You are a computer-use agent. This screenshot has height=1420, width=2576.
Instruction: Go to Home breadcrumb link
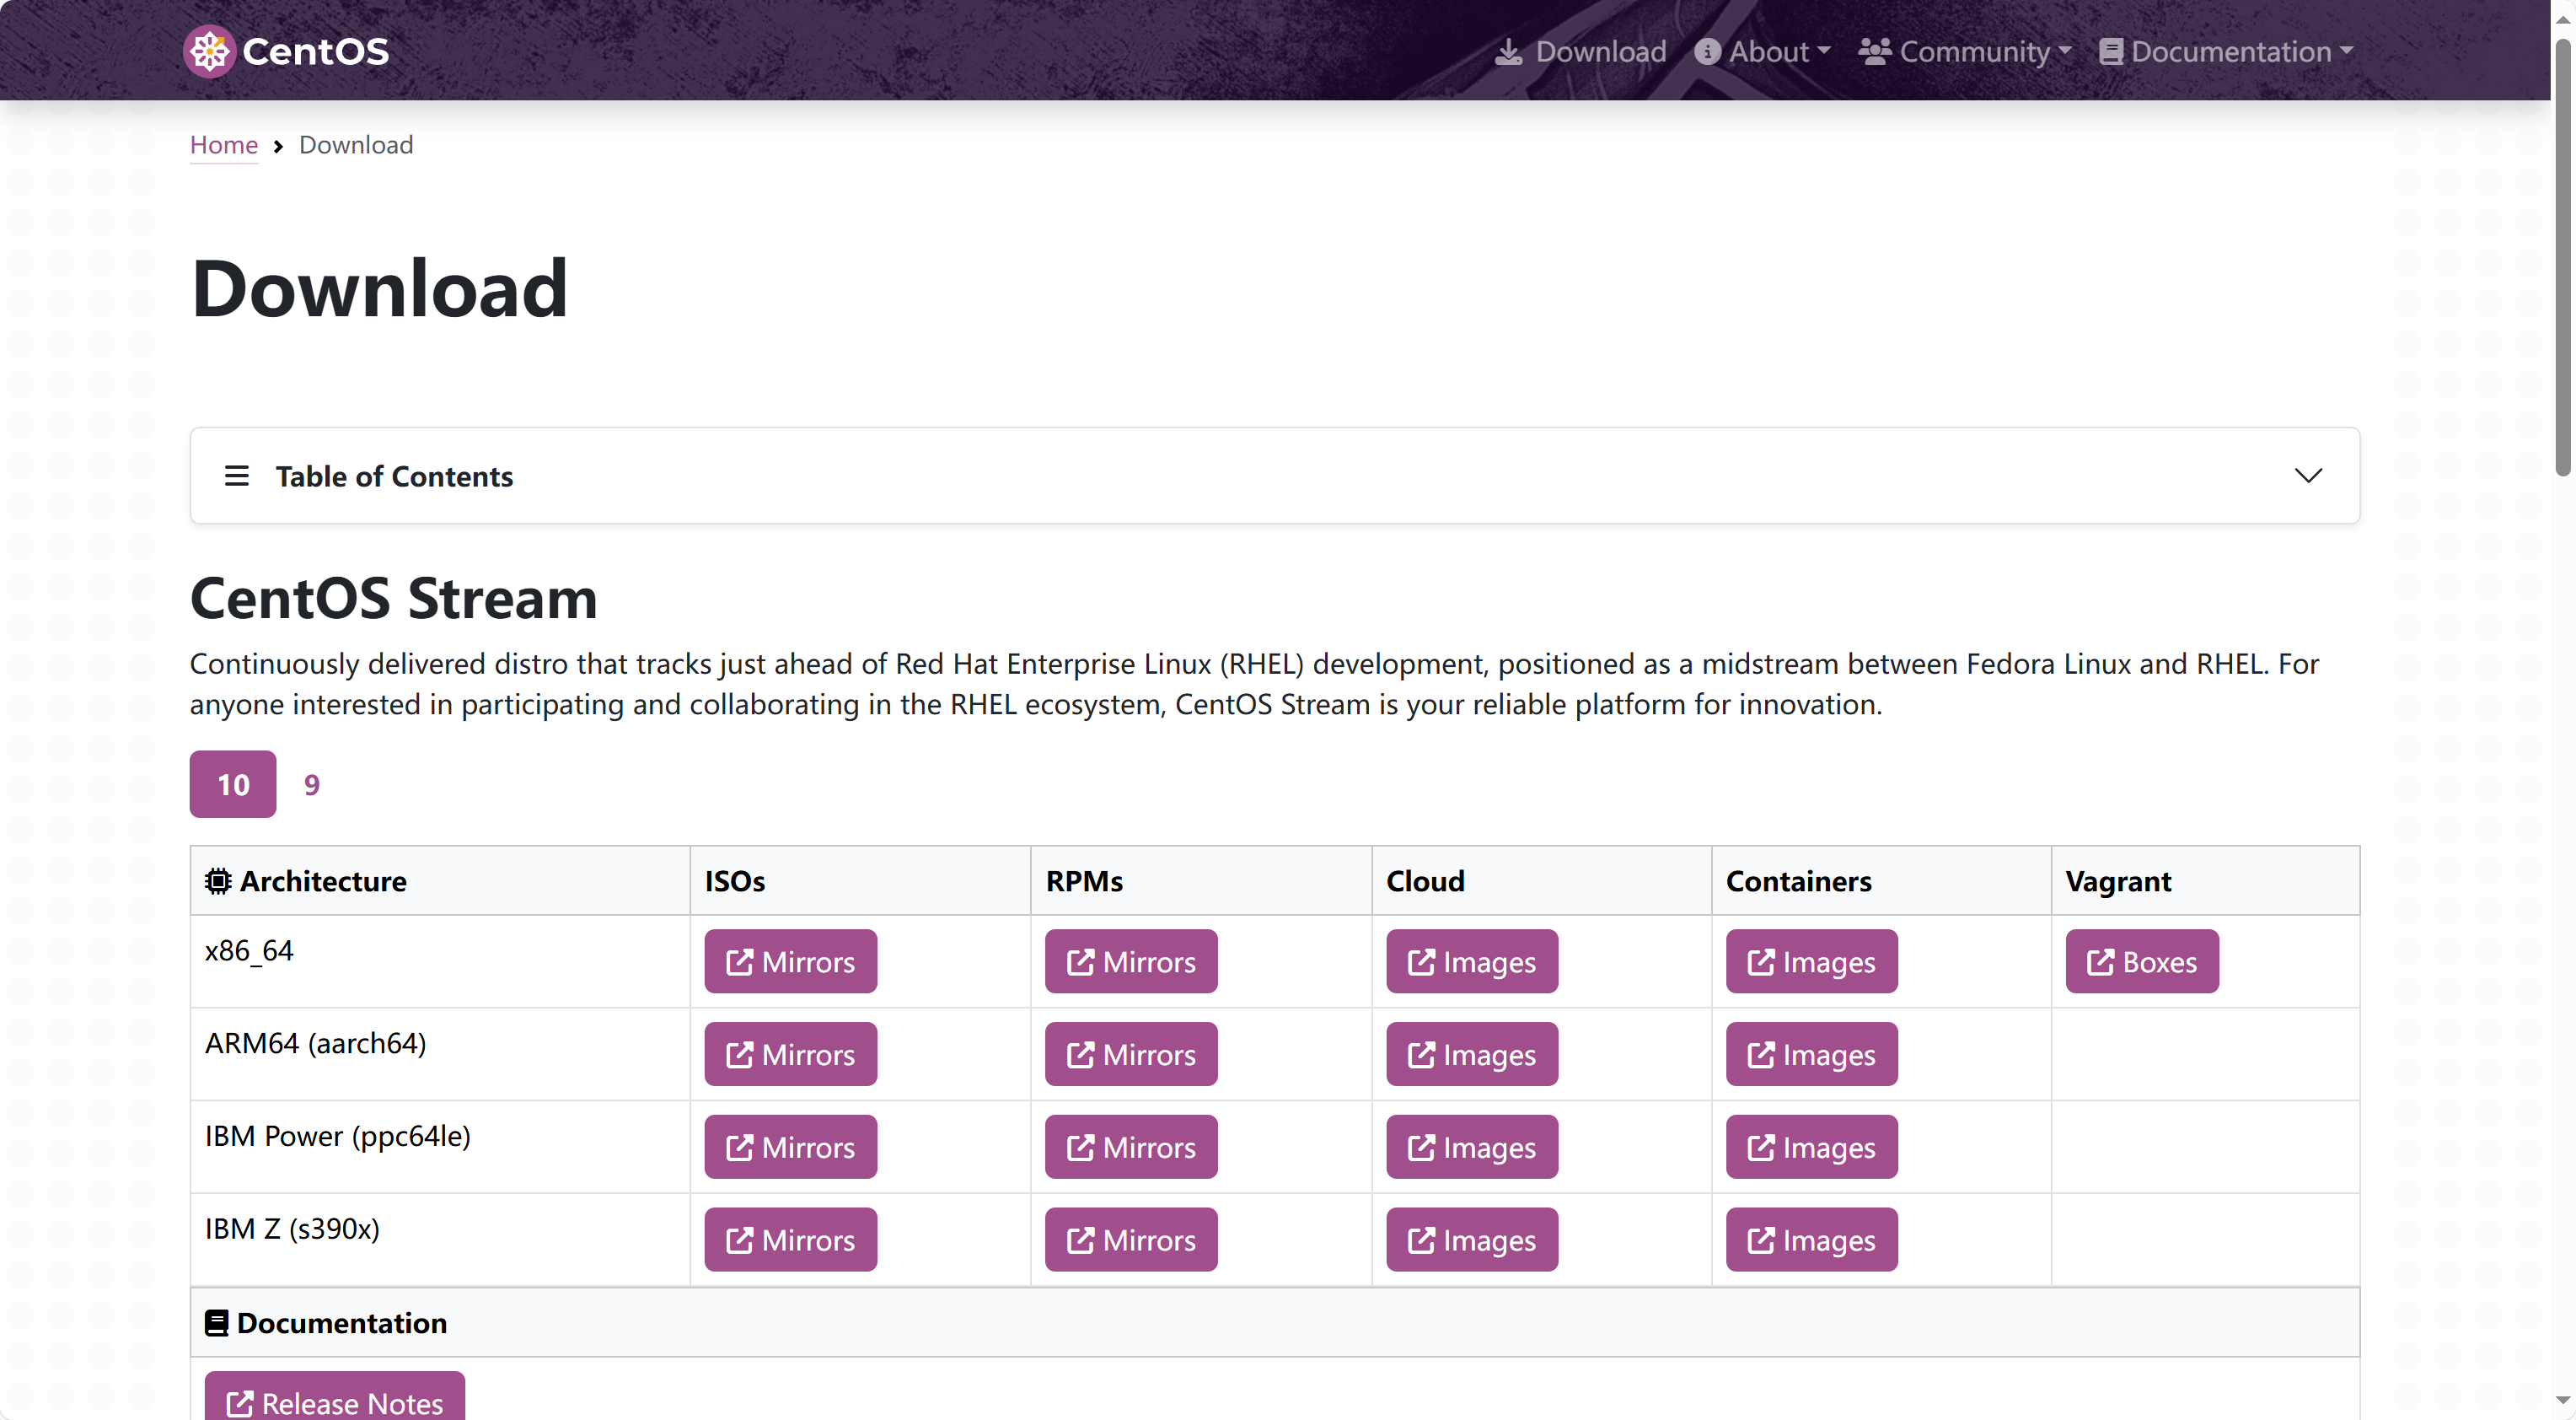point(224,145)
